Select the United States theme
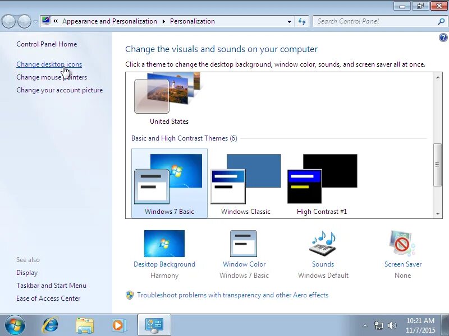The width and height of the screenshot is (449, 336). pos(169,99)
